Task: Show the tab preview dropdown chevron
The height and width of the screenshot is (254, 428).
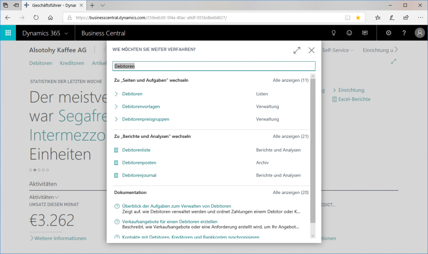Action: [x=102, y=5]
